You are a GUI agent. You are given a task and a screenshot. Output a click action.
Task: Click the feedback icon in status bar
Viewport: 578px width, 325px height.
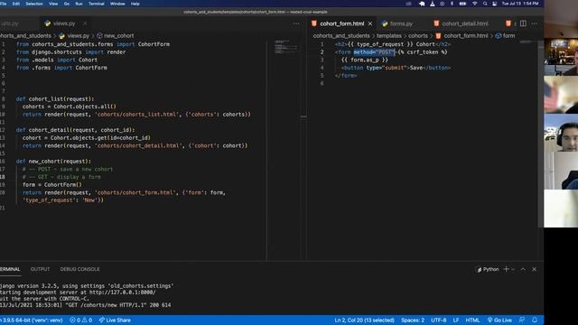(522, 320)
